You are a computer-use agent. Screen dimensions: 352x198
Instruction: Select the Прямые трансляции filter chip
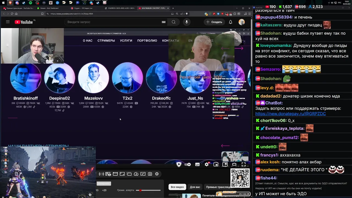click(x=219, y=187)
